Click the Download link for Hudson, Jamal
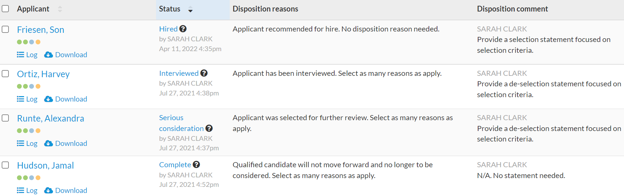 coord(71,190)
